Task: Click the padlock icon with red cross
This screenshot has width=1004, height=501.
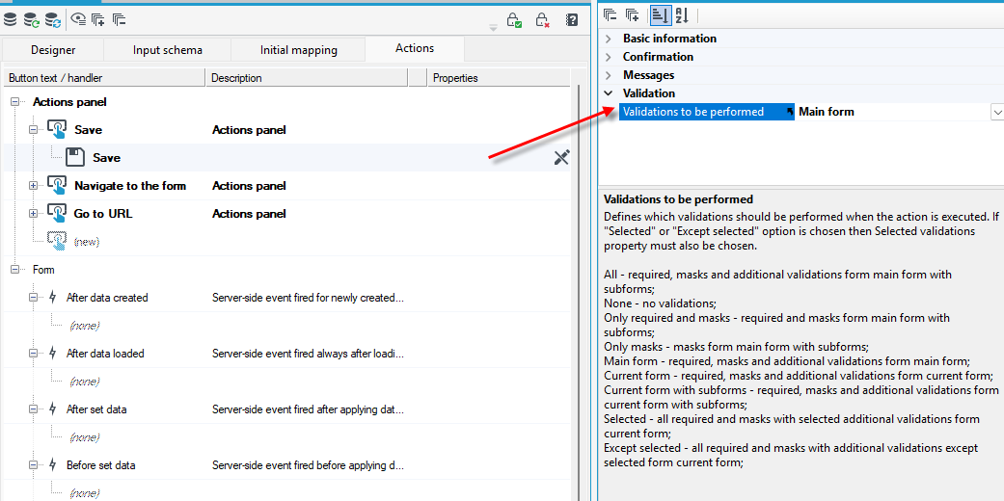Action: pyautogui.click(x=543, y=20)
